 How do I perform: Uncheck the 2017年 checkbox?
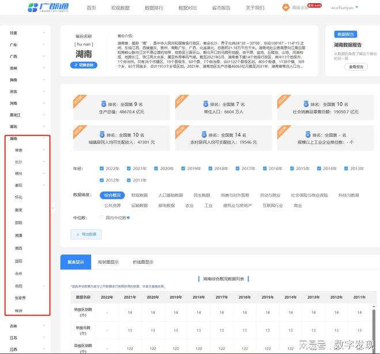click(x=237, y=168)
